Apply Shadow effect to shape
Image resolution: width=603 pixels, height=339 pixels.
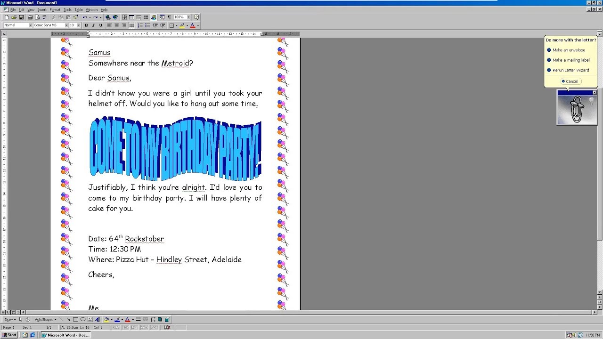pos(160,319)
